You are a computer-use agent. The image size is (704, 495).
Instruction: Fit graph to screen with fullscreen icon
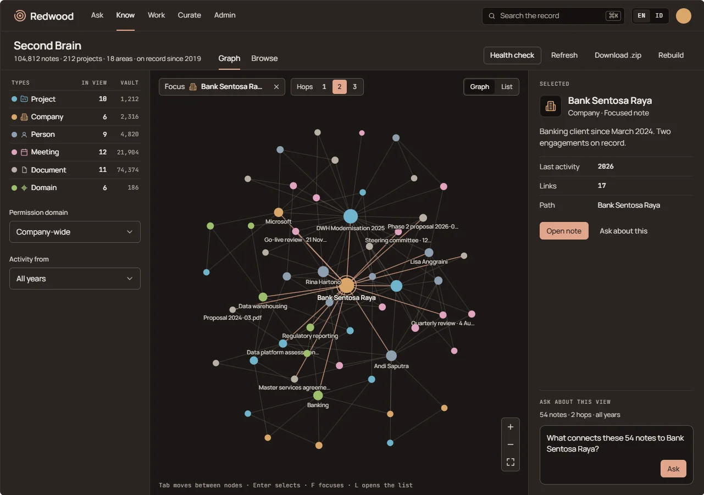coord(511,462)
